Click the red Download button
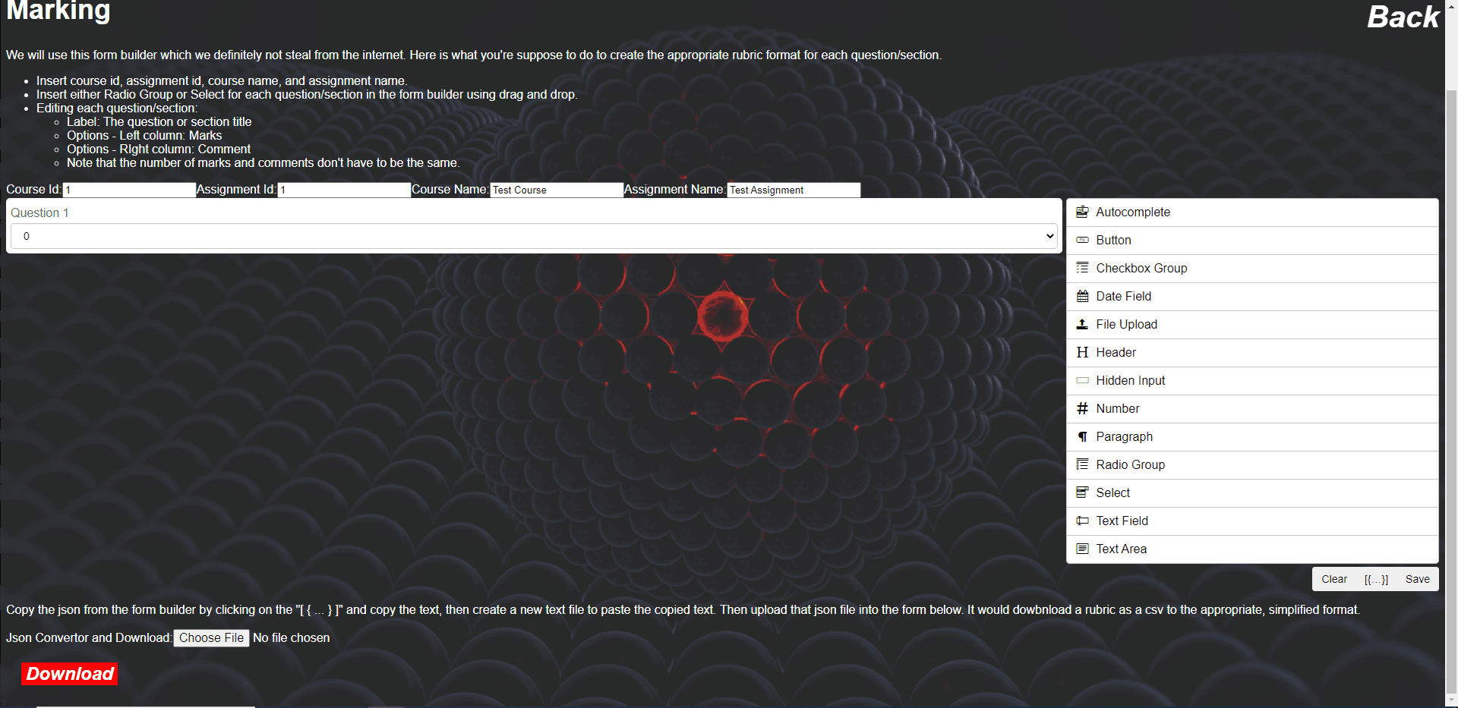This screenshot has height=708, width=1458. 70,674
